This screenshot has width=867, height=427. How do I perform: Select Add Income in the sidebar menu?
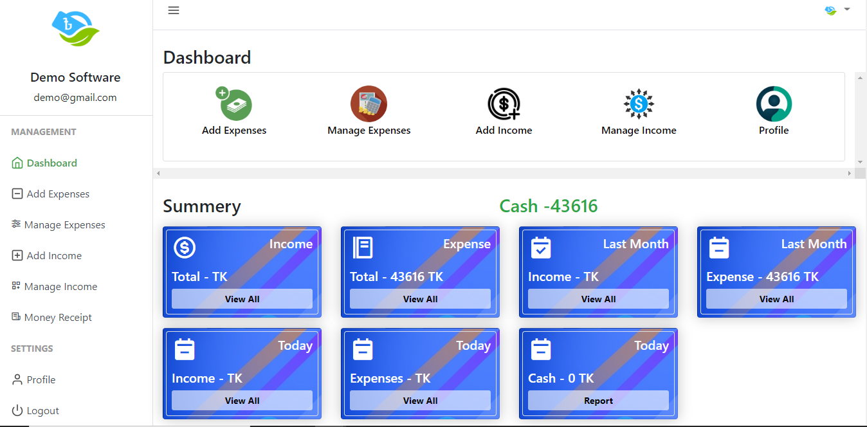click(53, 255)
